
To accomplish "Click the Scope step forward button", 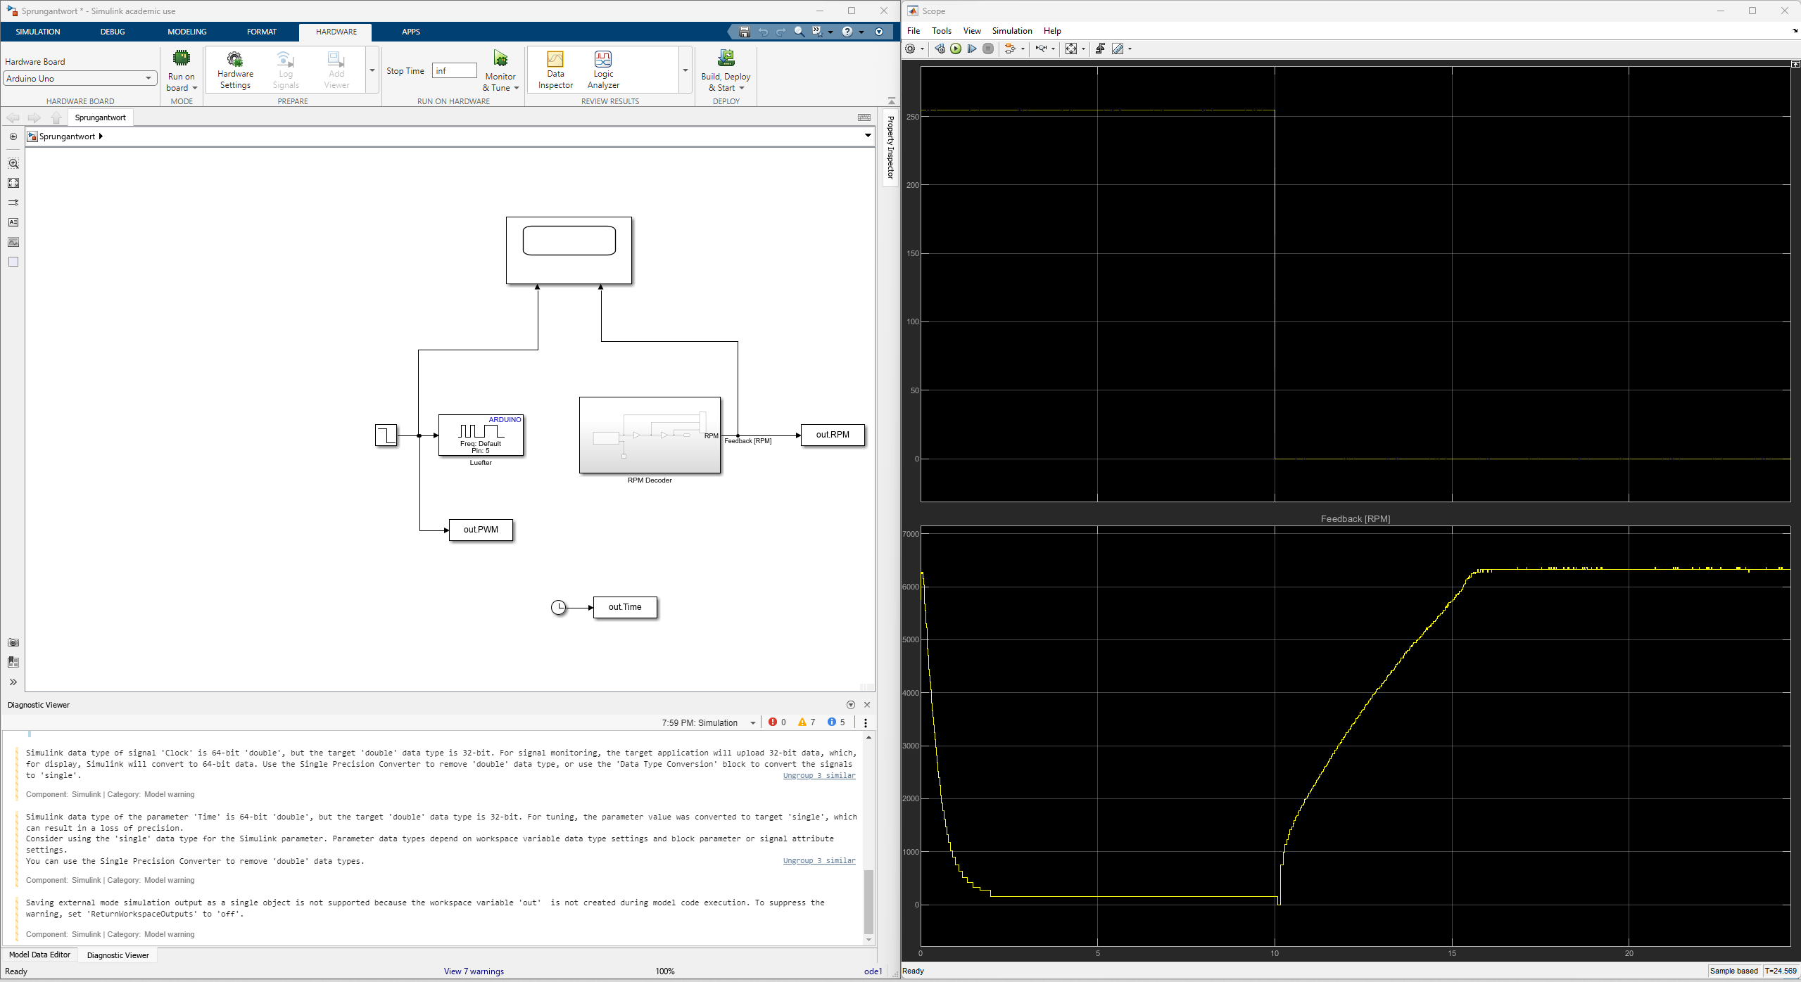I will tap(972, 49).
